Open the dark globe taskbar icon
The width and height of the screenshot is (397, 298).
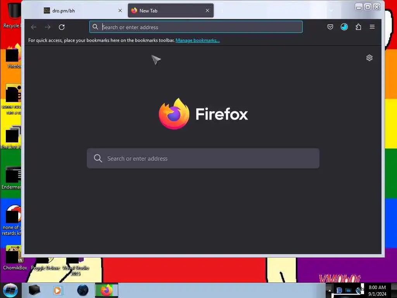83,290
